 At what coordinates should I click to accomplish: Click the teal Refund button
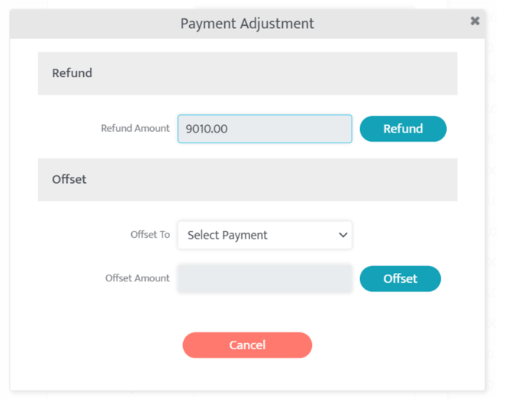click(403, 129)
